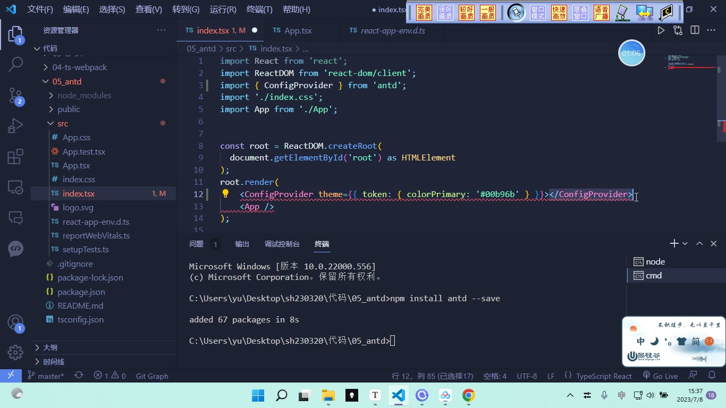Open the Explorer view in the activity bar
Screen dimensions: 726x408
(x=15, y=35)
